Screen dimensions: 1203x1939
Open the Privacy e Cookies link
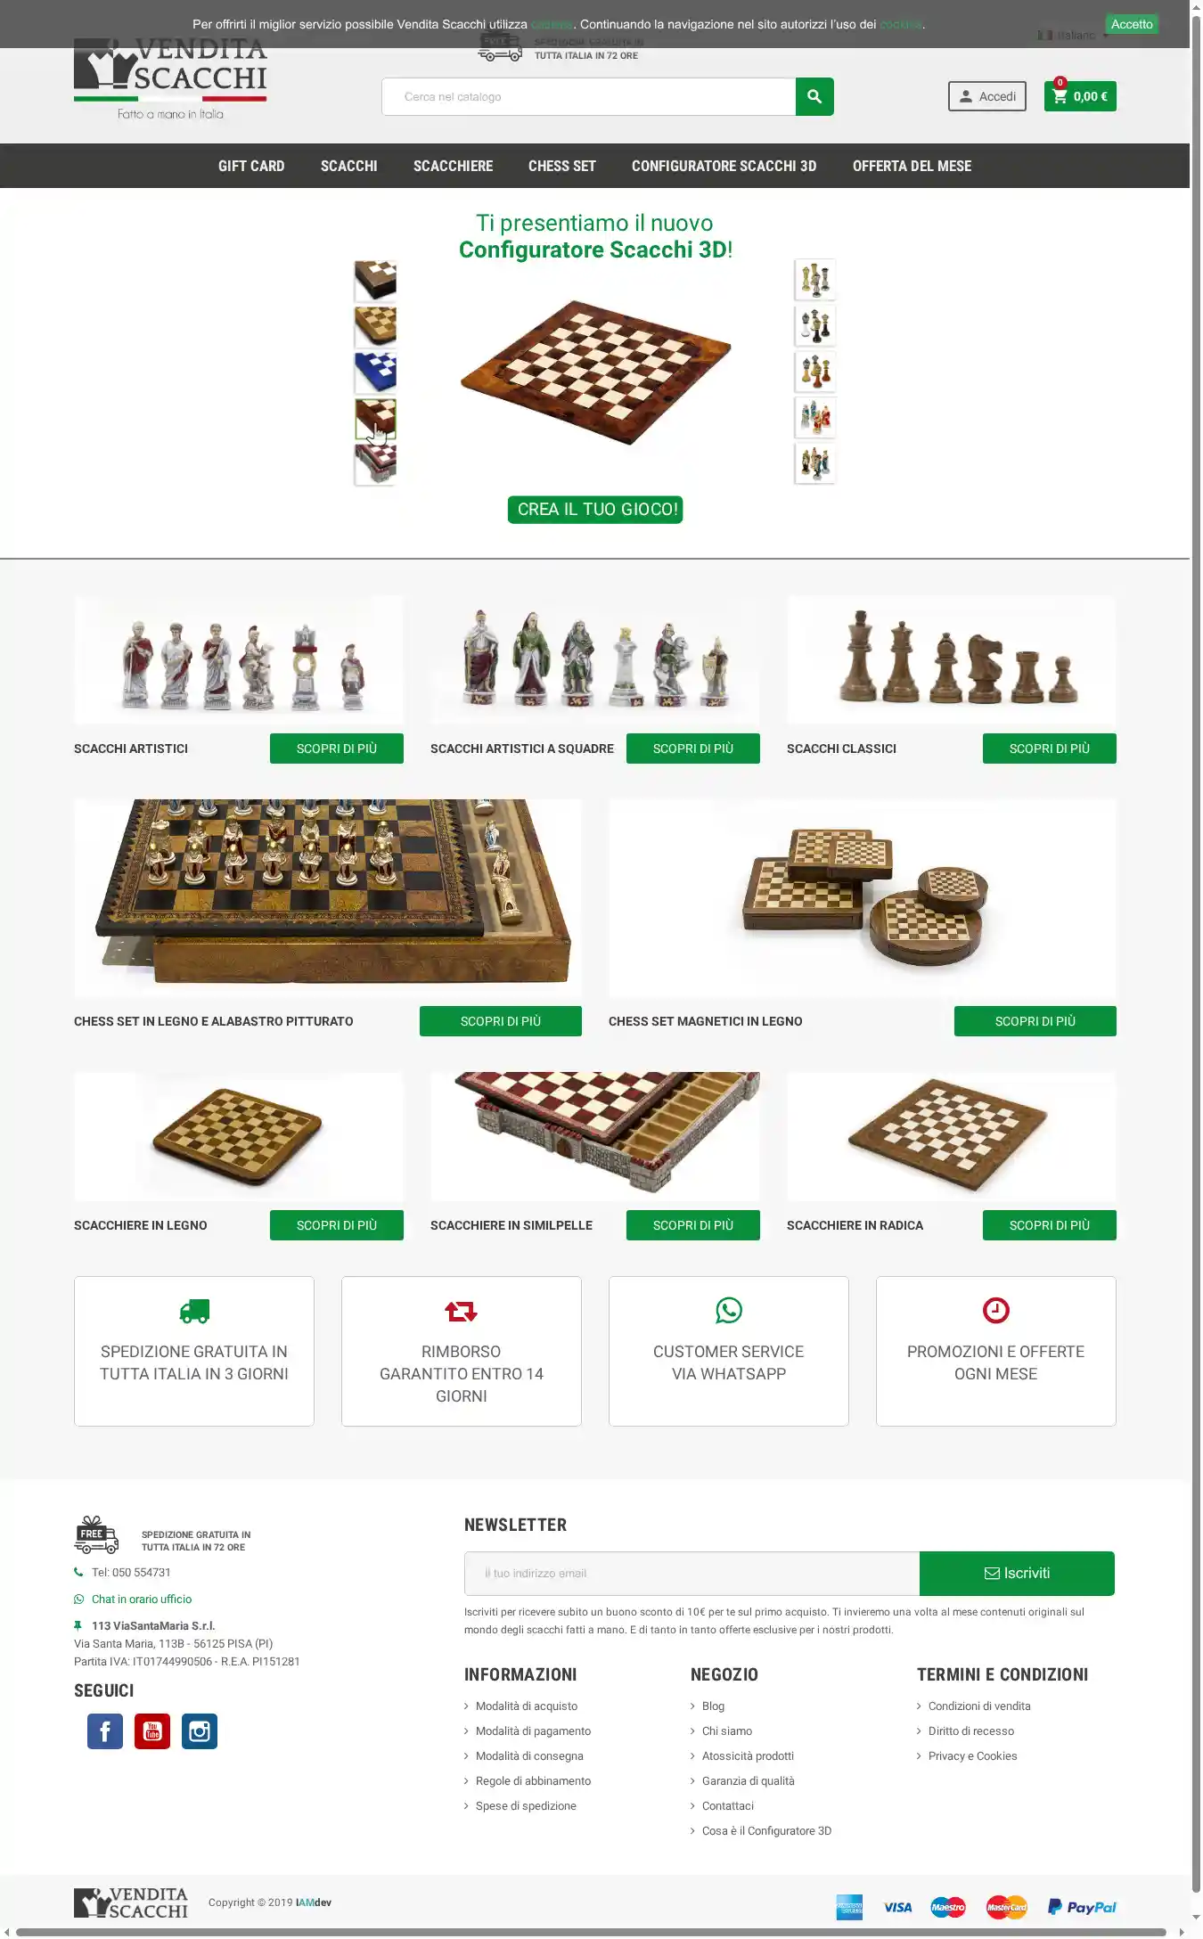click(972, 1756)
